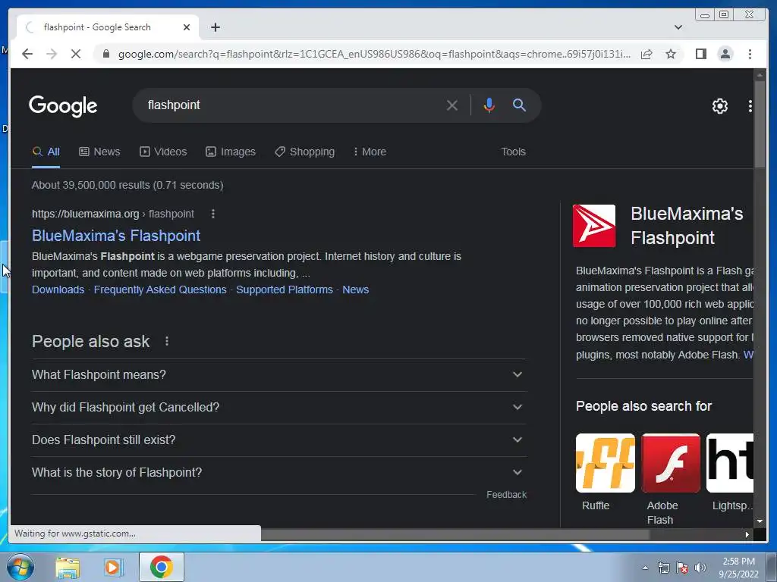Viewport: 777px width, 582px height.
Task: Click the Chrome taskbar button
Action: point(161,567)
